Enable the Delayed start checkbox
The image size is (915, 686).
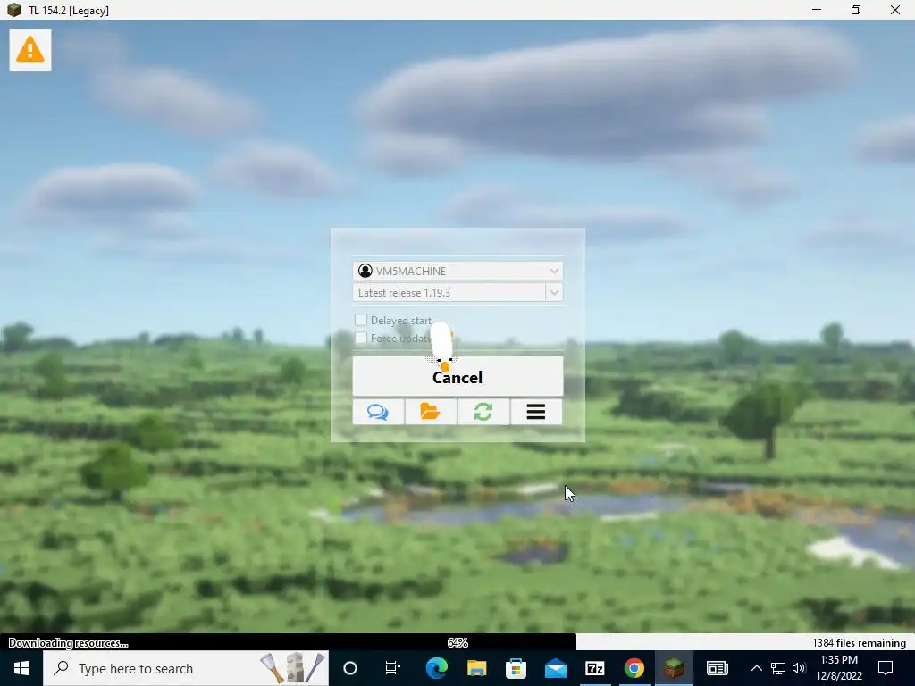(361, 320)
